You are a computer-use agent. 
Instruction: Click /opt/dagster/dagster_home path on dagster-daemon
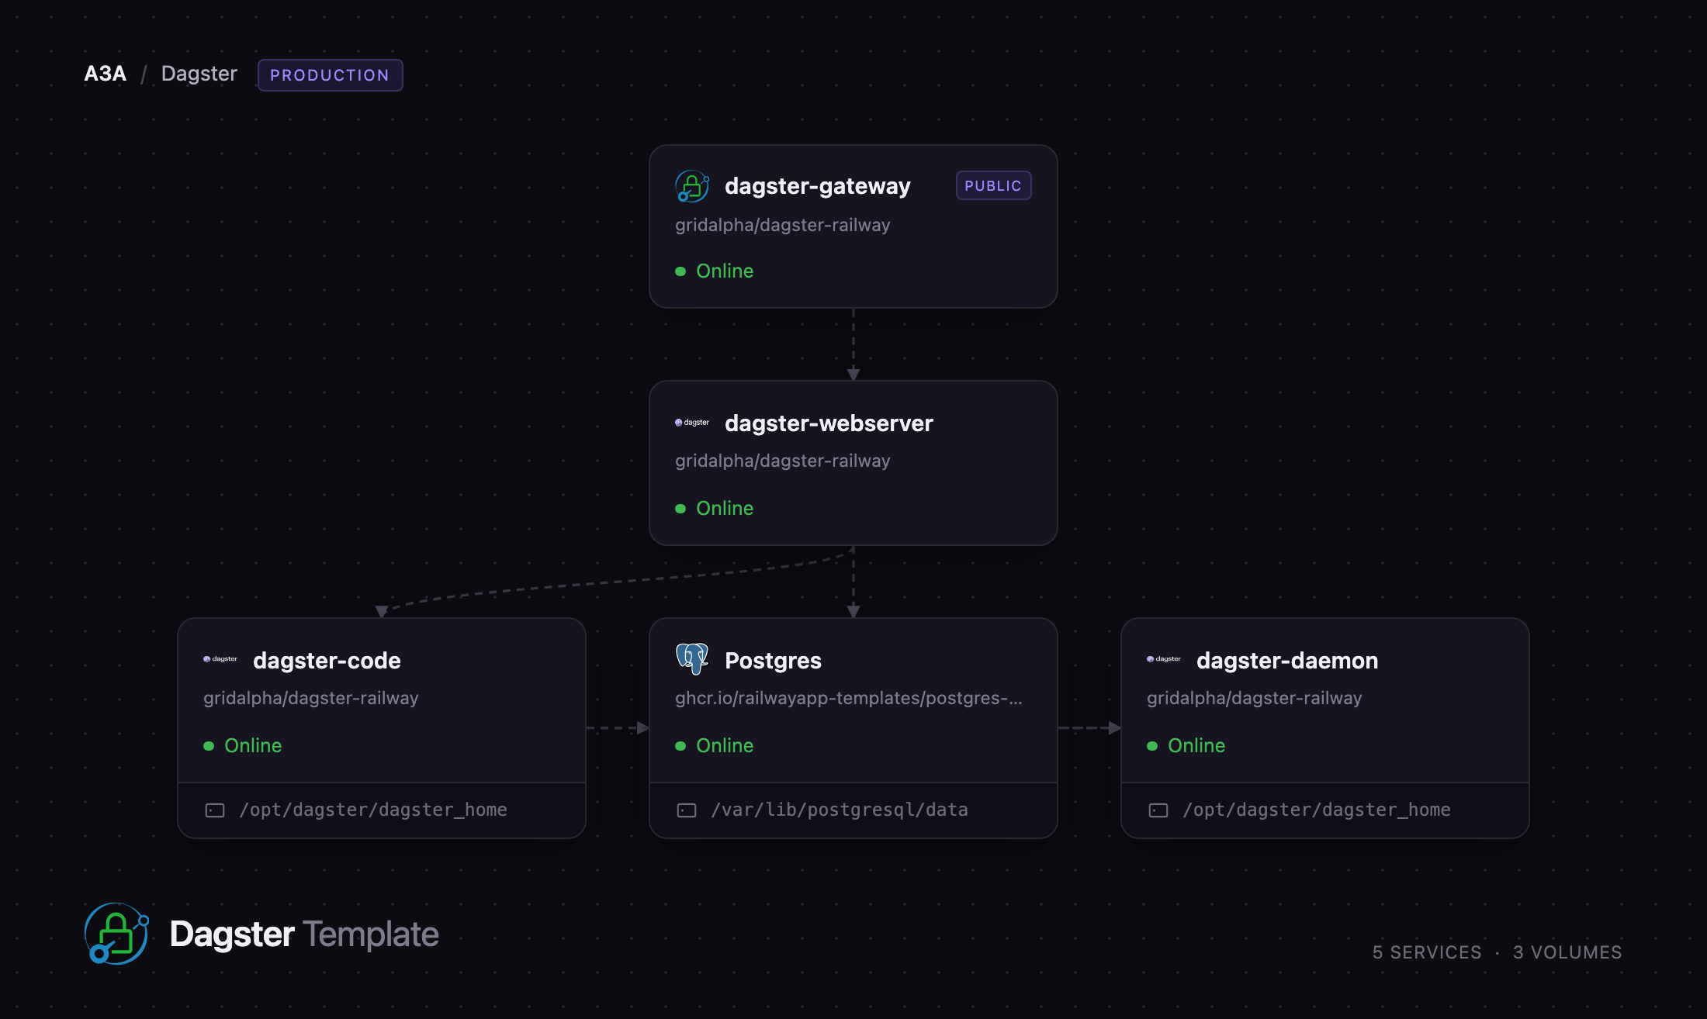click(x=1317, y=810)
